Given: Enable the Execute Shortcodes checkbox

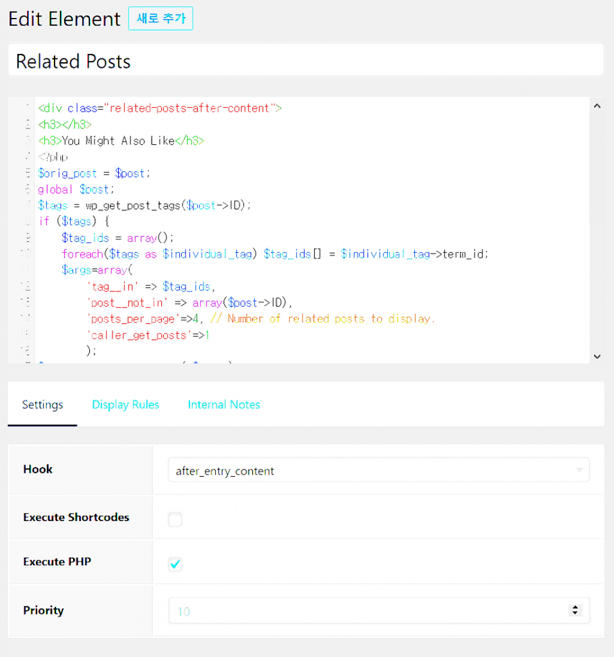Looking at the screenshot, I should coord(175,519).
